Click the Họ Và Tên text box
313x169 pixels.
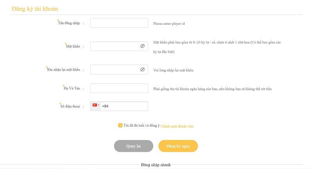coord(119,88)
